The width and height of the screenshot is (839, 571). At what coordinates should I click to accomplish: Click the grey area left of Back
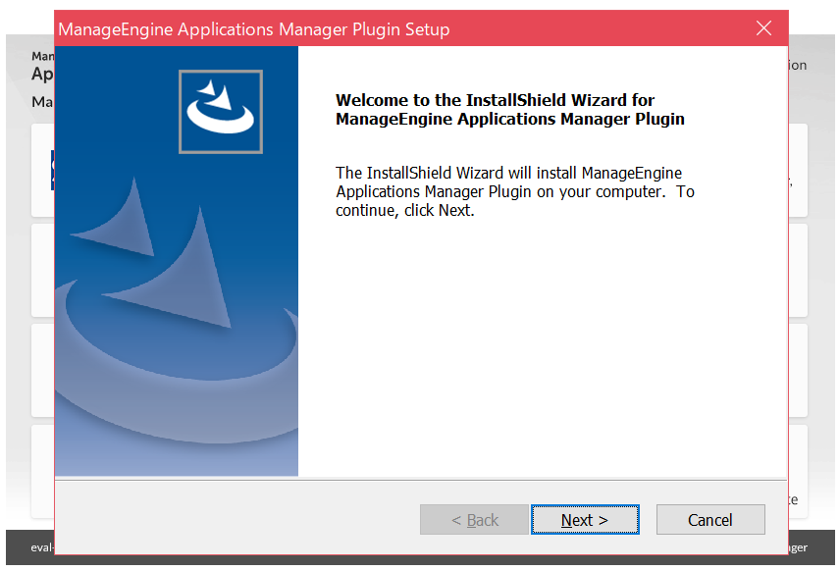pos(236,520)
